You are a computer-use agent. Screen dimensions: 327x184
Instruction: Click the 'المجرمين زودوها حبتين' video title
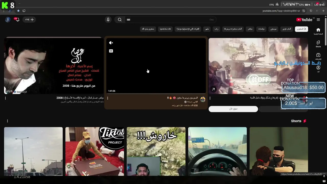tap(182, 98)
